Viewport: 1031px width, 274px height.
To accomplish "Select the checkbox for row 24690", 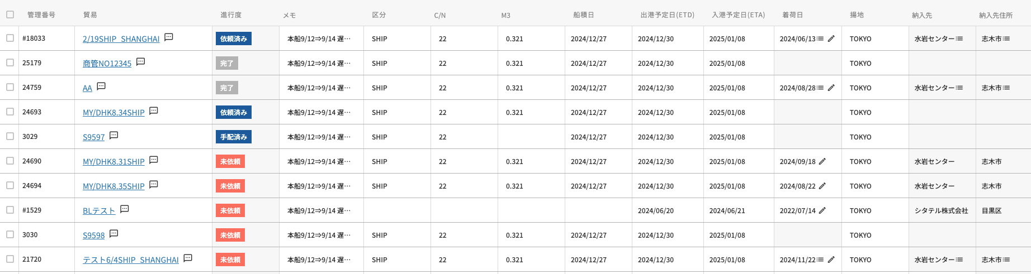I will (x=10, y=161).
